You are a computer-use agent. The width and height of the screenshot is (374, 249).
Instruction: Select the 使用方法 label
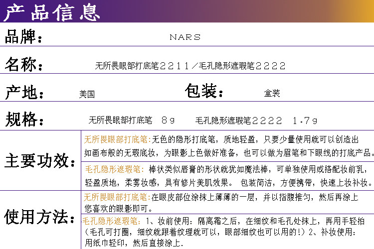point(39,217)
